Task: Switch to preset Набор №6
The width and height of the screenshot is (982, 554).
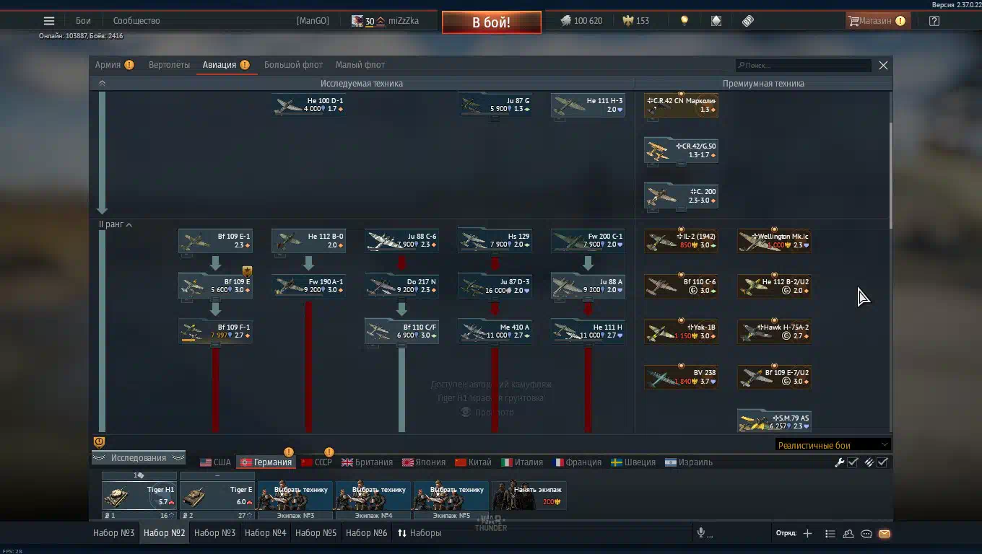Action: point(367,533)
